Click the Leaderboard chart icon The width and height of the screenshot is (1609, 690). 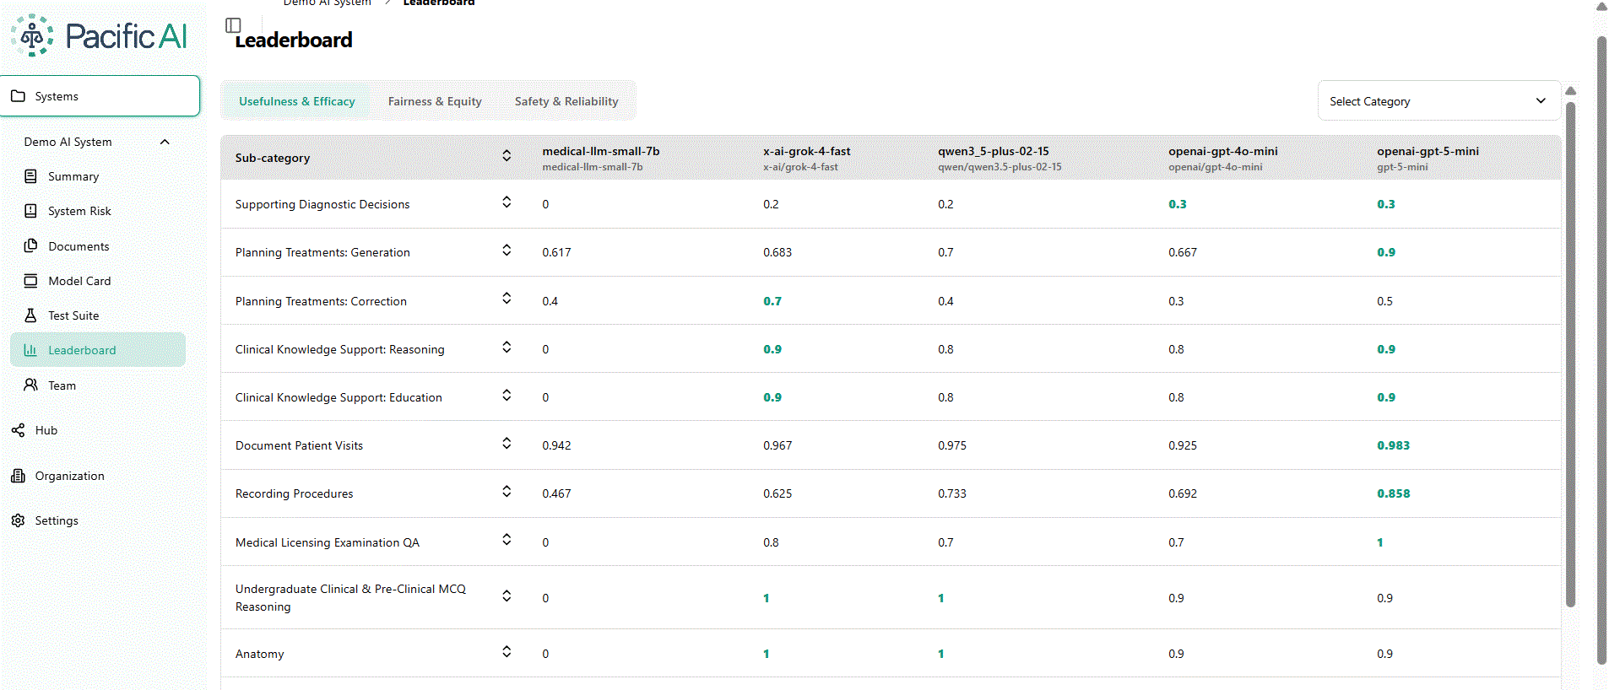[30, 350]
